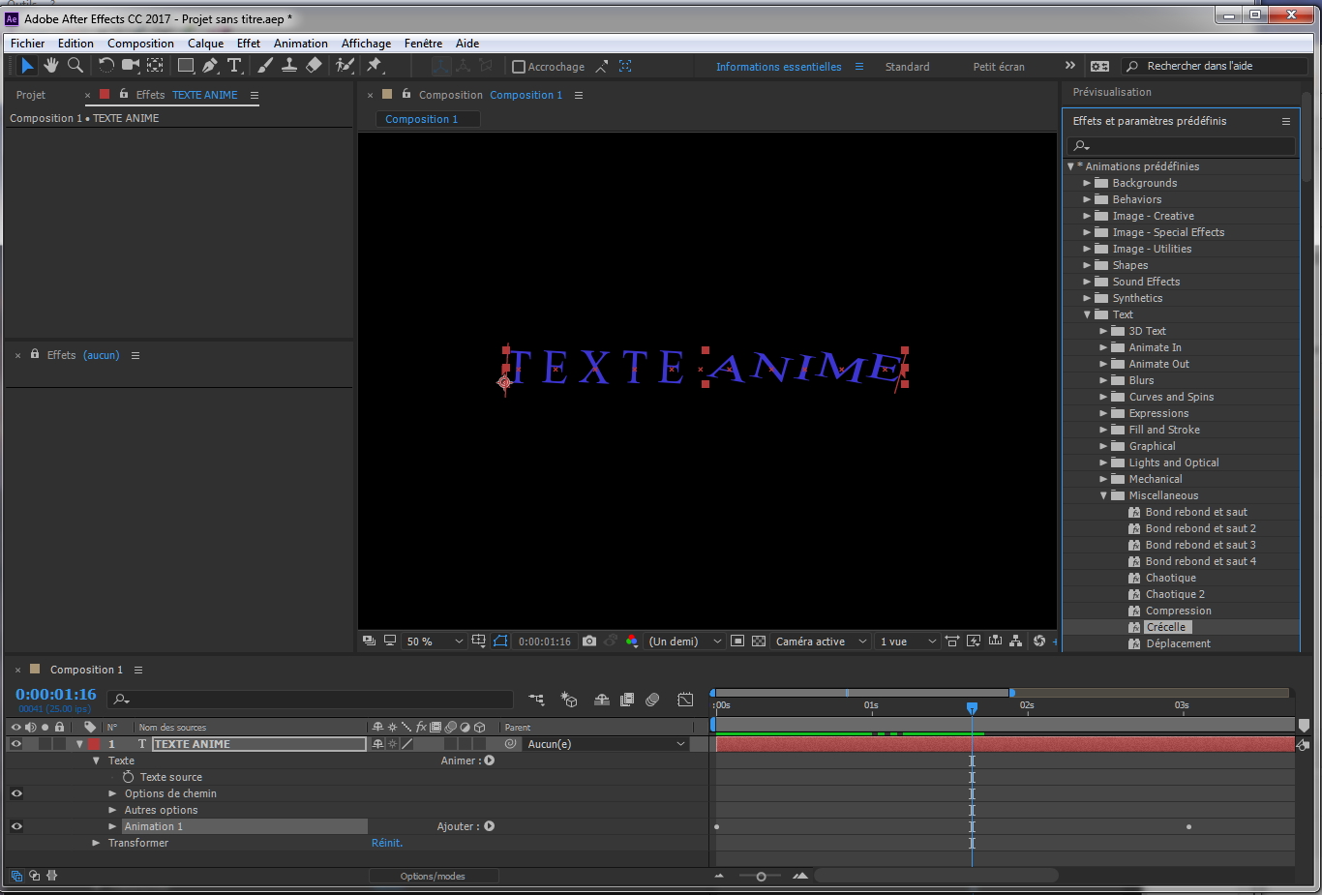Select the Eraser tool

[314, 66]
